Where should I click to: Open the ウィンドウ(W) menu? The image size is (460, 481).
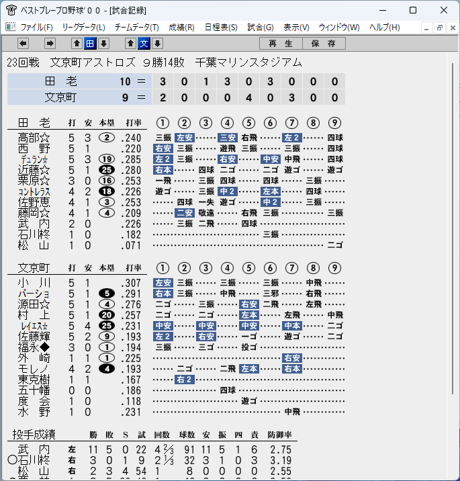[x=339, y=28]
